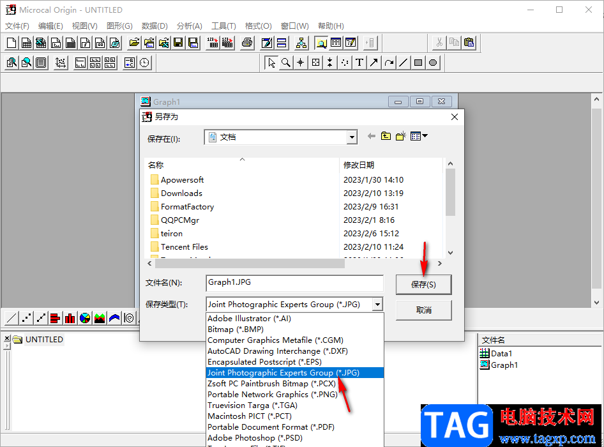Open the 帮助(H) menu
This screenshot has height=447, width=604.
coord(331,26)
